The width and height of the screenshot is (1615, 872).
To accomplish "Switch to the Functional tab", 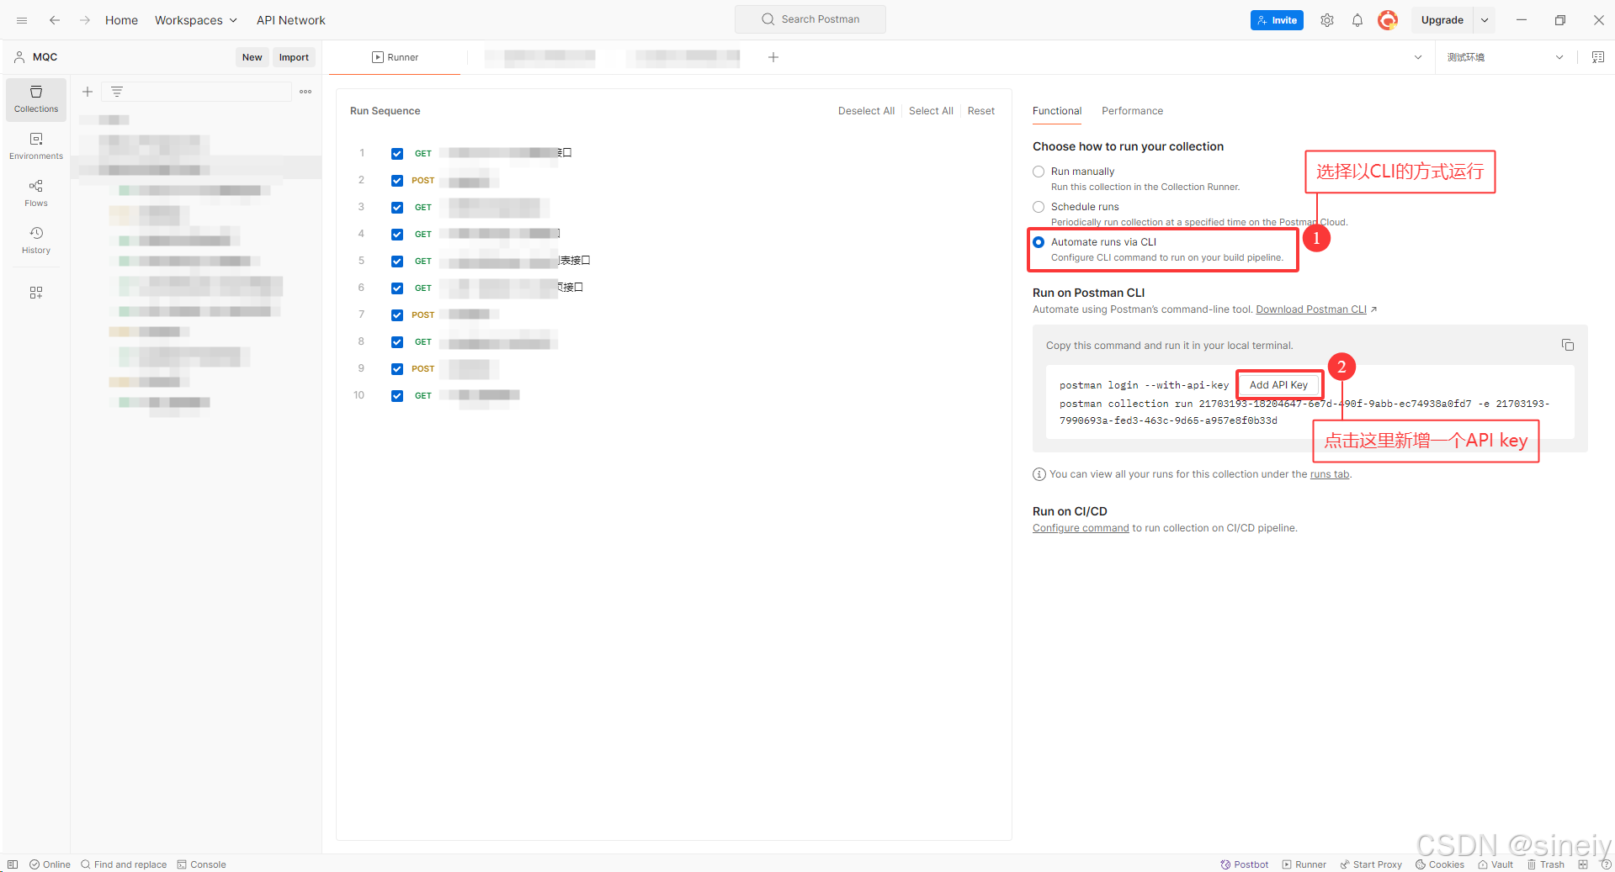I will (1057, 111).
